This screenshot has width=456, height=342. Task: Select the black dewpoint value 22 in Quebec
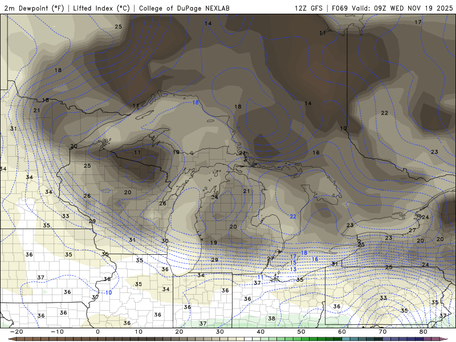tap(384, 113)
